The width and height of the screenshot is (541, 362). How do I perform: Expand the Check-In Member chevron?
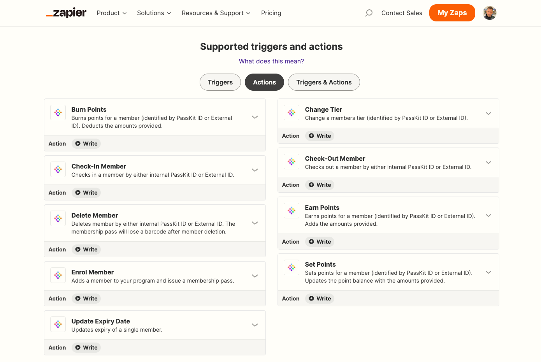point(255,170)
